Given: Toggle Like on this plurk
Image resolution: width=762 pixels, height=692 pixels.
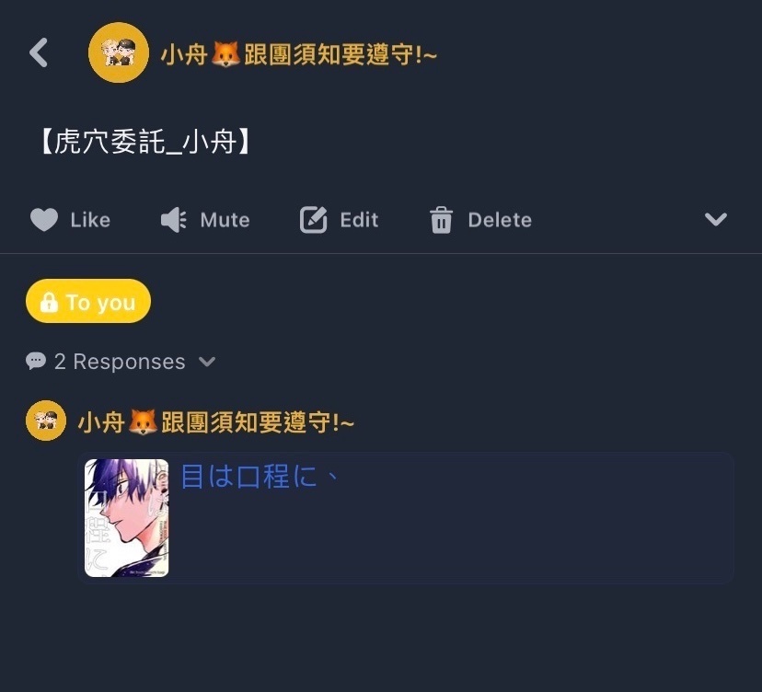Looking at the screenshot, I should 71,220.
